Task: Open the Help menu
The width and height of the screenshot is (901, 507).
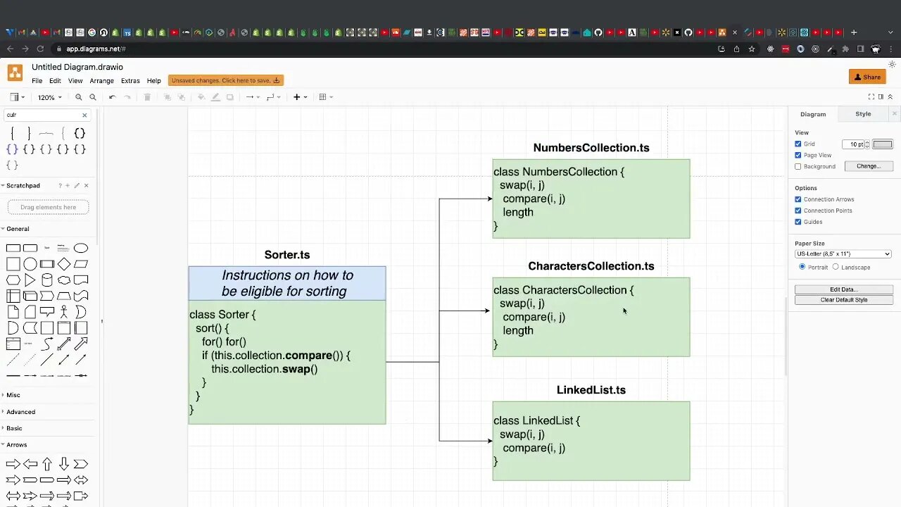Action: pyautogui.click(x=153, y=81)
